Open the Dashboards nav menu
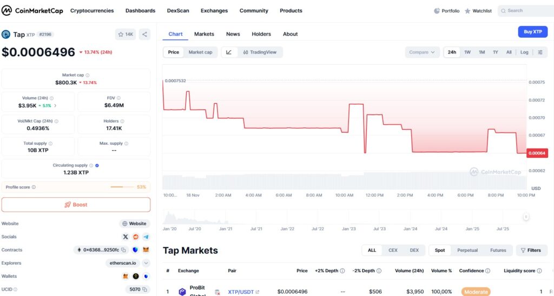 point(140,11)
